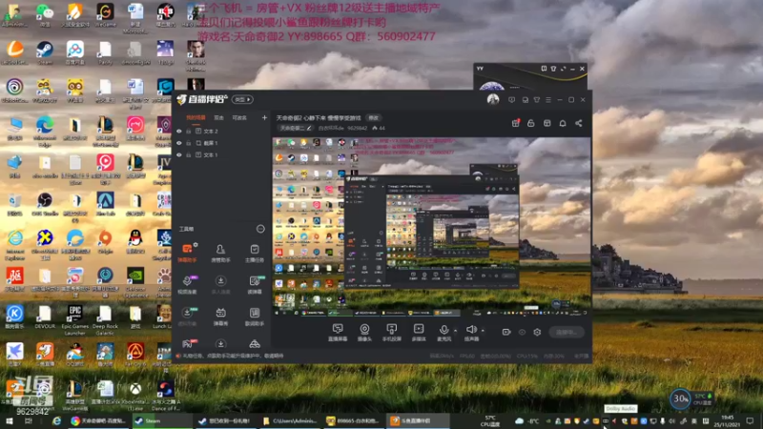Add 摄像头 camera source
Image resolution: width=763 pixels, height=429 pixels.
click(x=364, y=333)
